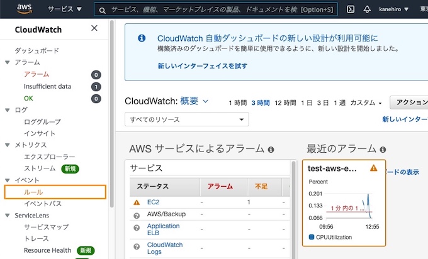Collapse the アラーム section in sidebar
The image size is (428, 259).
coord(8,62)
